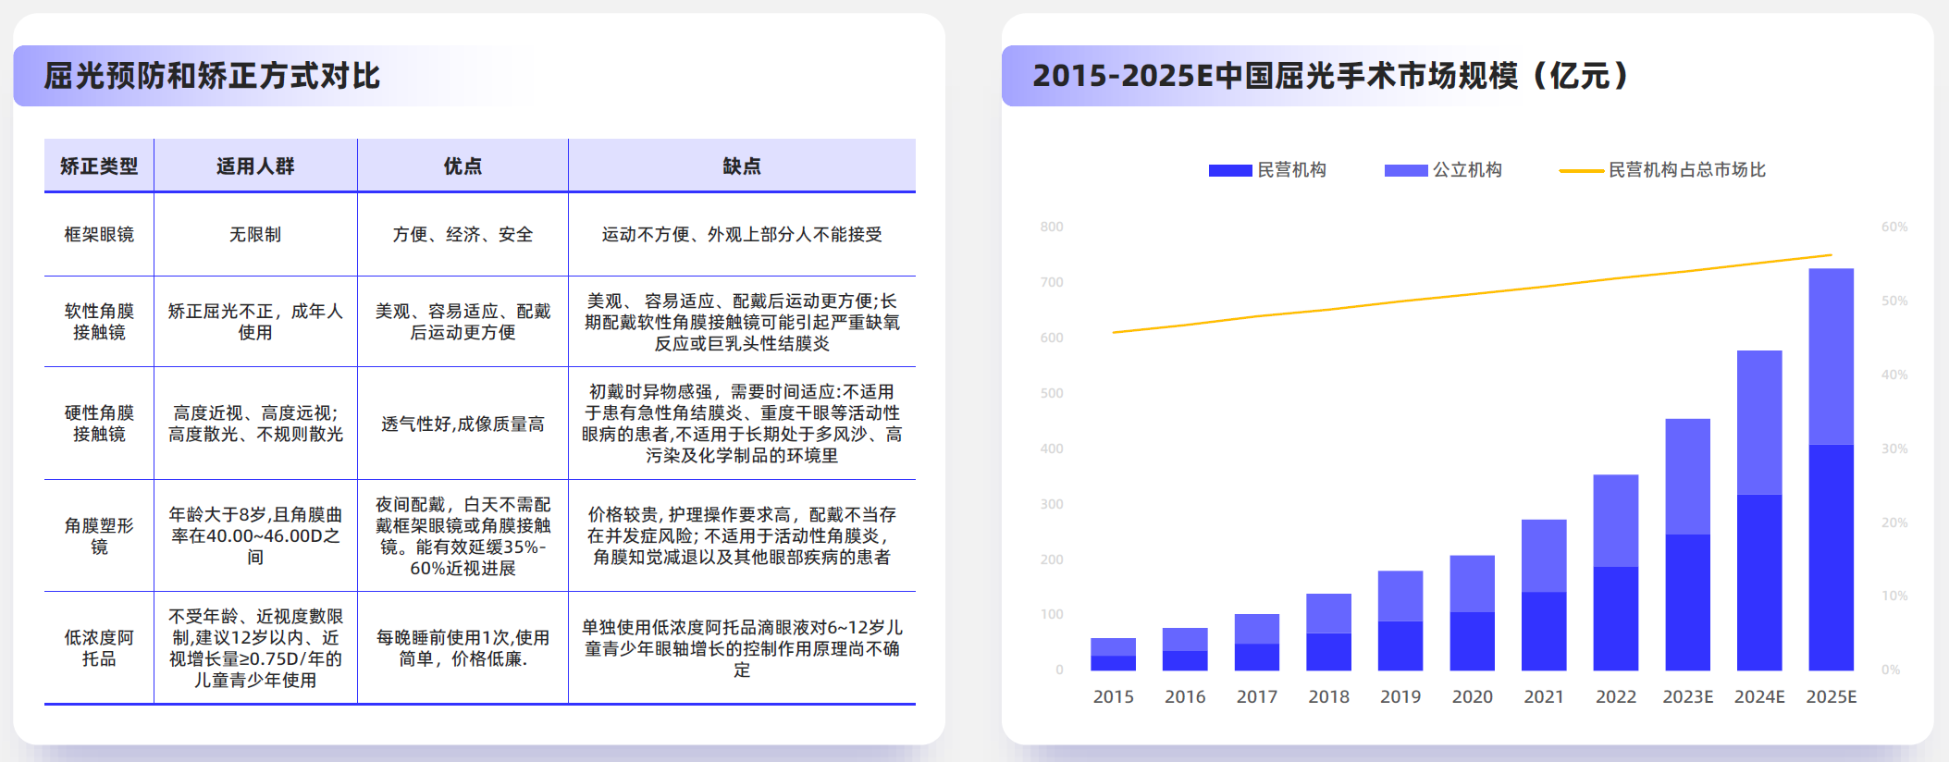Click the 夜间配戴，白天不需配戴框架眼镜 cell
Viewport: 1949px width, 762px height.
click(463, 536)
